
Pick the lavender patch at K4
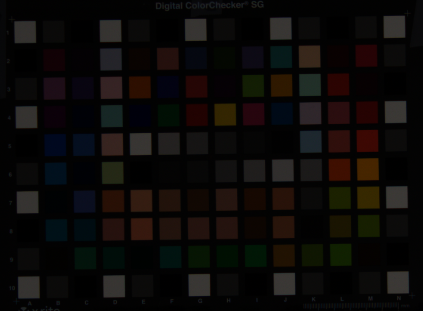click(x=310, y=113)
